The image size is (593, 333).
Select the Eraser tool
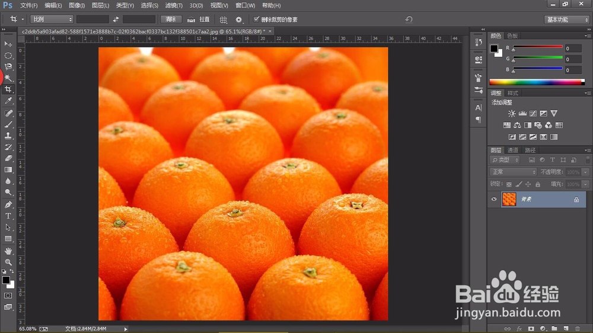tap(8, 158)
